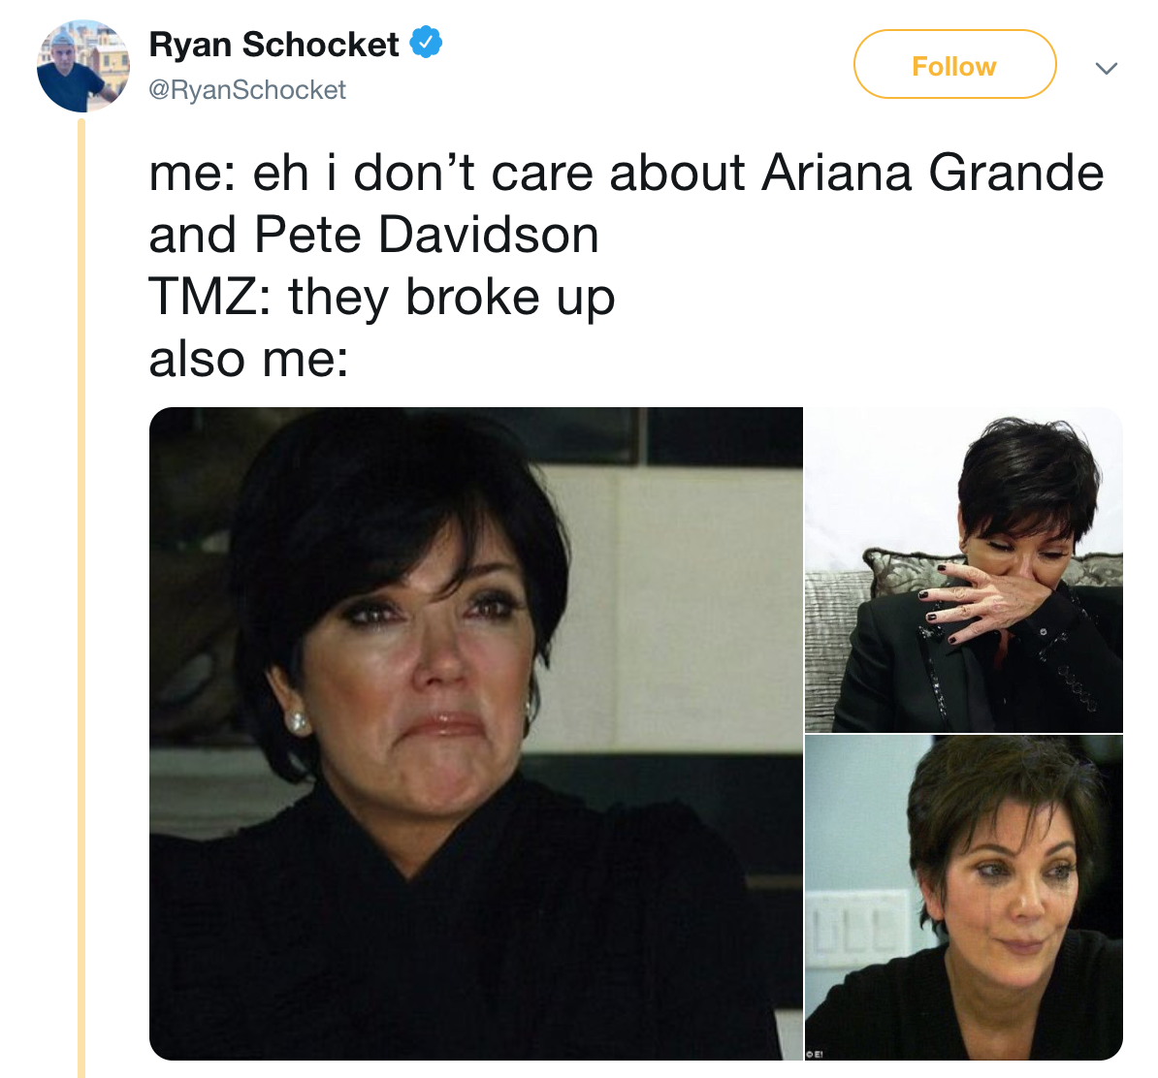
Task: Click the blue verified badge
Action: pyautogui.click(x=426, y=43)
